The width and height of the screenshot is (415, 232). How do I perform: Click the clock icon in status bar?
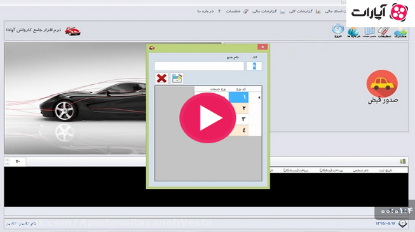pyautogui.click(x=402, y=224)
